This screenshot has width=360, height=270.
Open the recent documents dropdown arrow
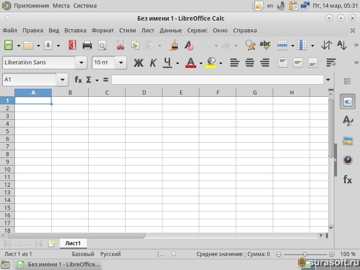click(x=38, y=46)
